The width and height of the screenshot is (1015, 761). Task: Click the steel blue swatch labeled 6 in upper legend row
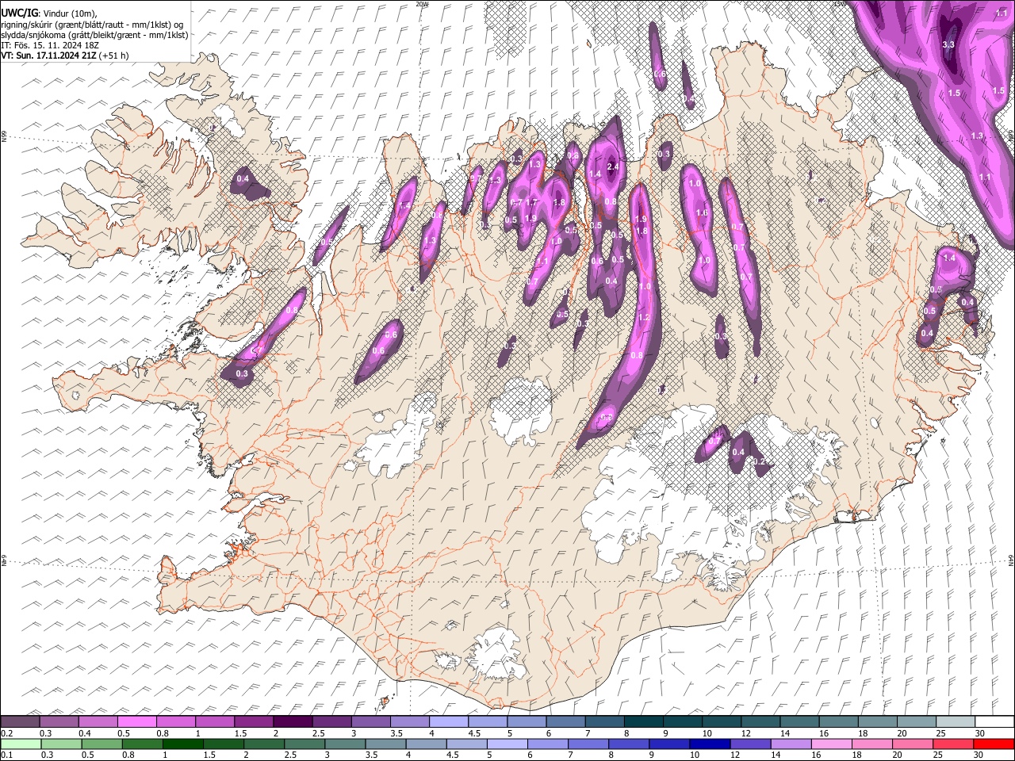565,721
